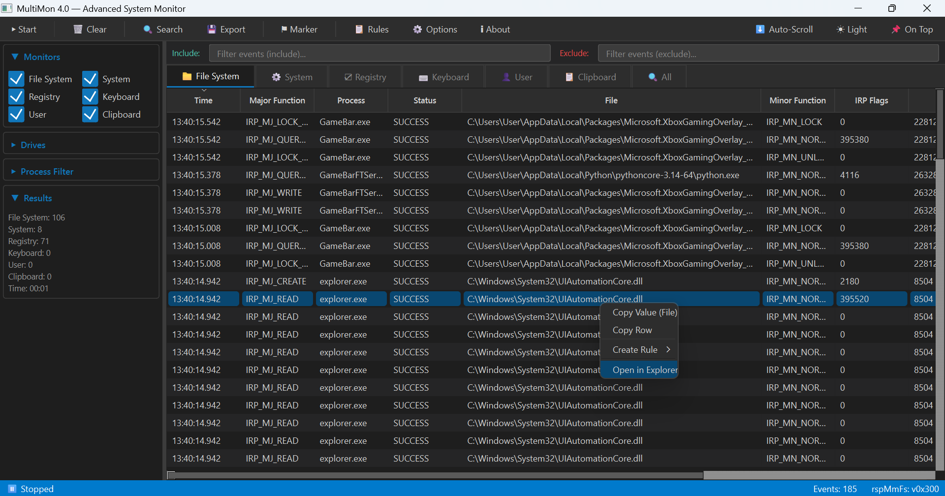Focus the Include filter events field

point(379,53)
